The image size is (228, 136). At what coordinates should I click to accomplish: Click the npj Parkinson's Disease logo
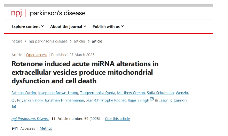coord(48,13)
